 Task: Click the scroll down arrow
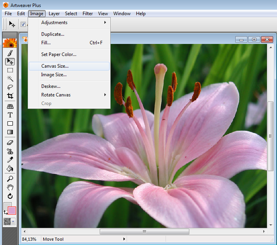point(271,225)
